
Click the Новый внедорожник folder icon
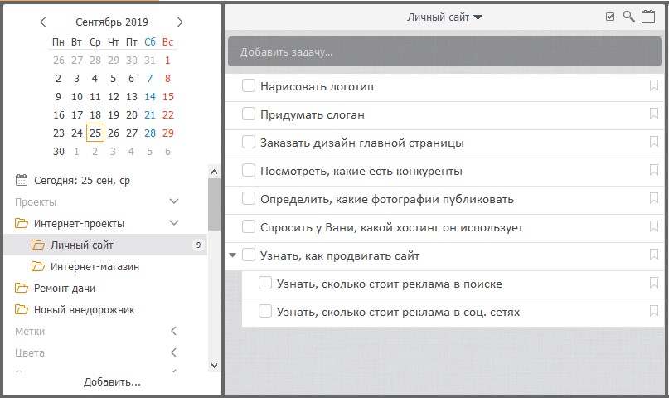22,309
